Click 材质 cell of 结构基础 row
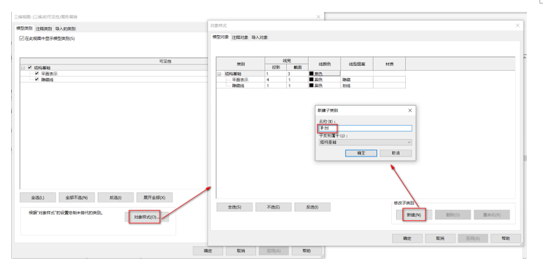The image size is (543, 265). tap(389, 73)
